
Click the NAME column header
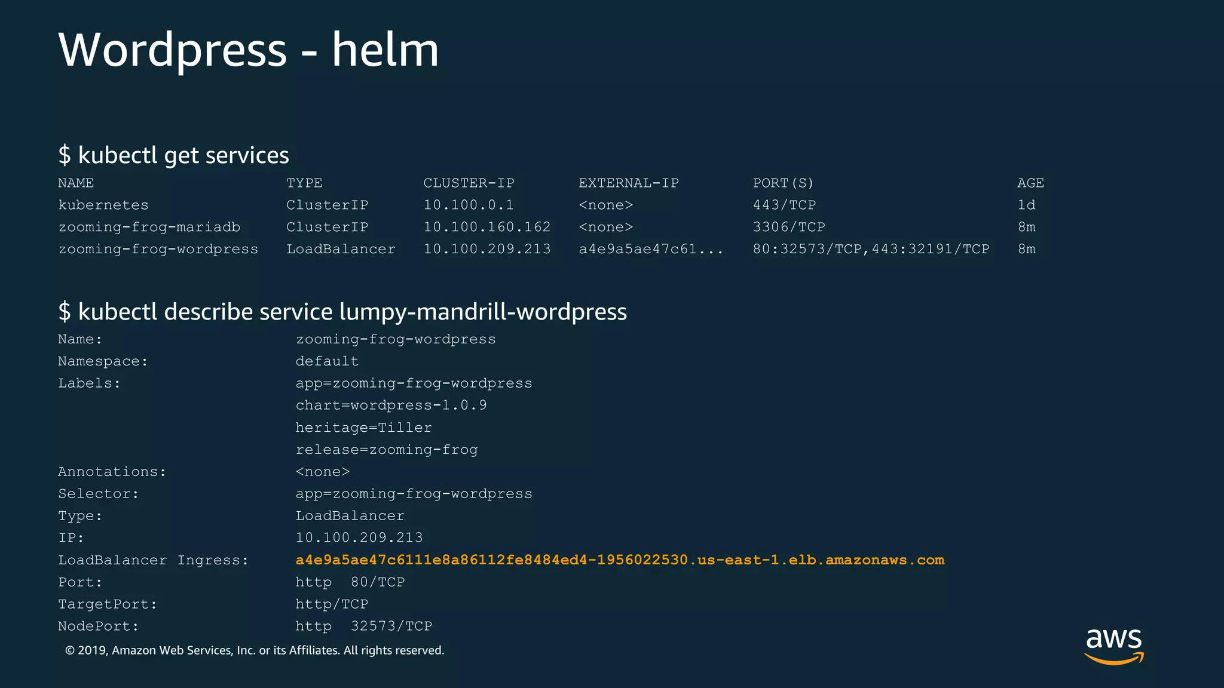(76, 183)
